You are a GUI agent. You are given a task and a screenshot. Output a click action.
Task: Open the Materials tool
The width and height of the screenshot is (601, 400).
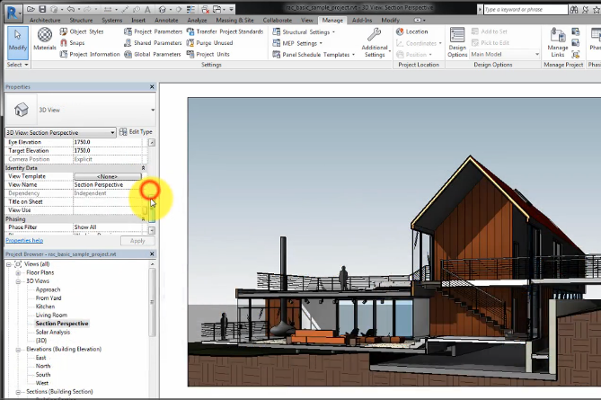[46, 40]
